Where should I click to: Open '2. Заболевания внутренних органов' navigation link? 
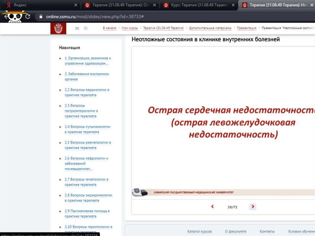[87, 77]
